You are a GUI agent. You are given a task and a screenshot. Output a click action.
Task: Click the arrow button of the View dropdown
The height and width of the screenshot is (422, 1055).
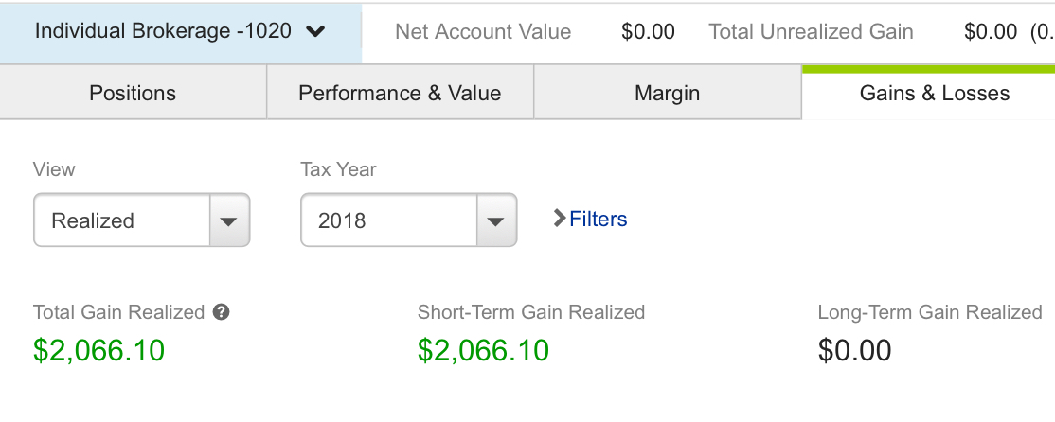(x=229, y=220)
